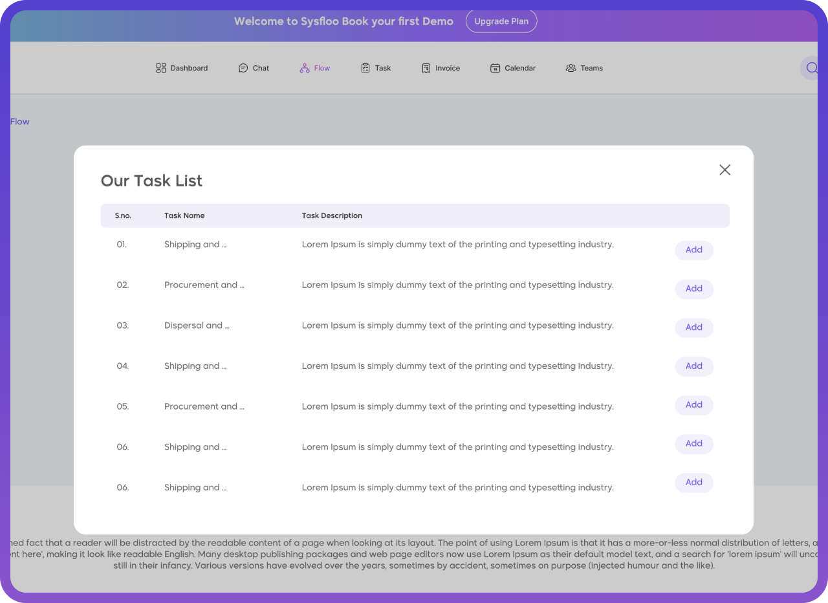Click the Invoice receipt icon
This screenshot has height=603, width=828.
tap(426, 68)
